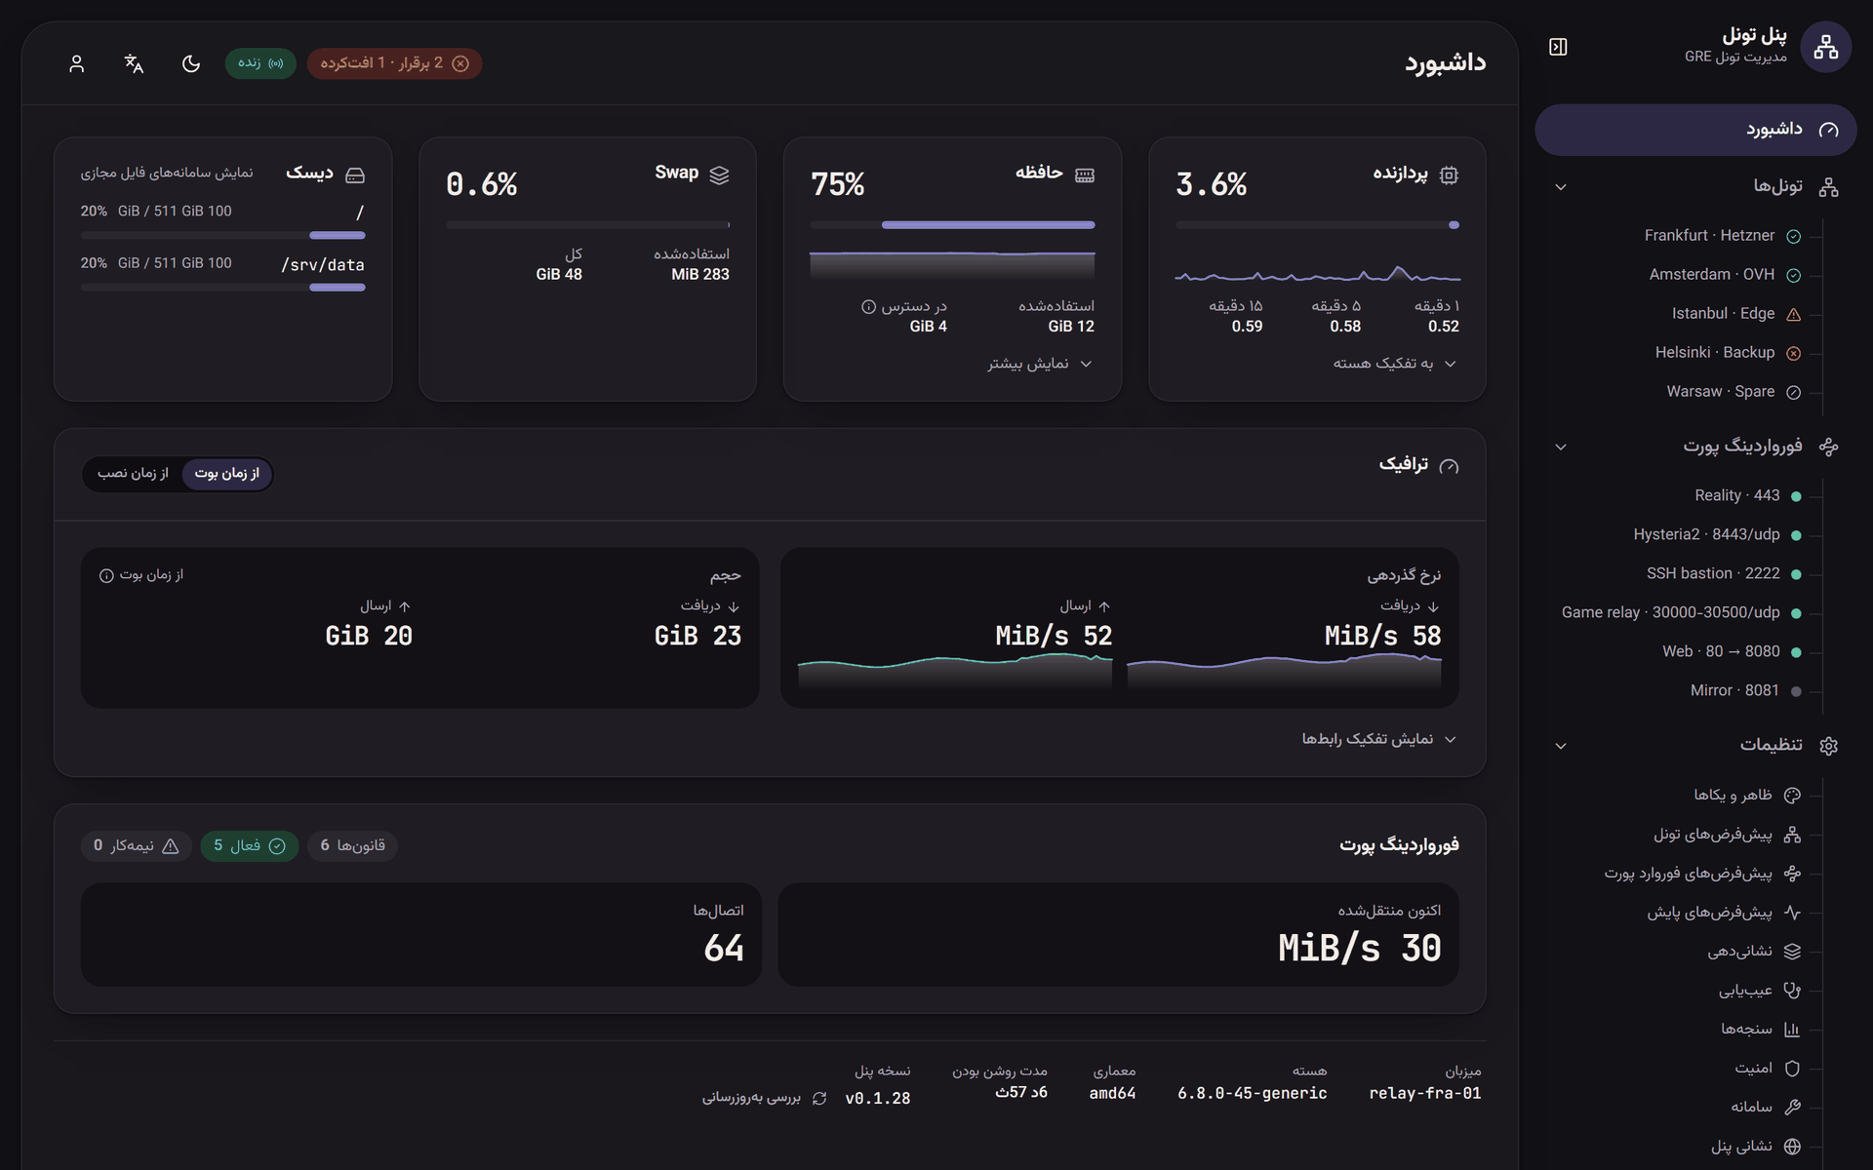Toggle dark mode moon icon
Screen dimensions: 1873x1170
[x=191, y=63]
